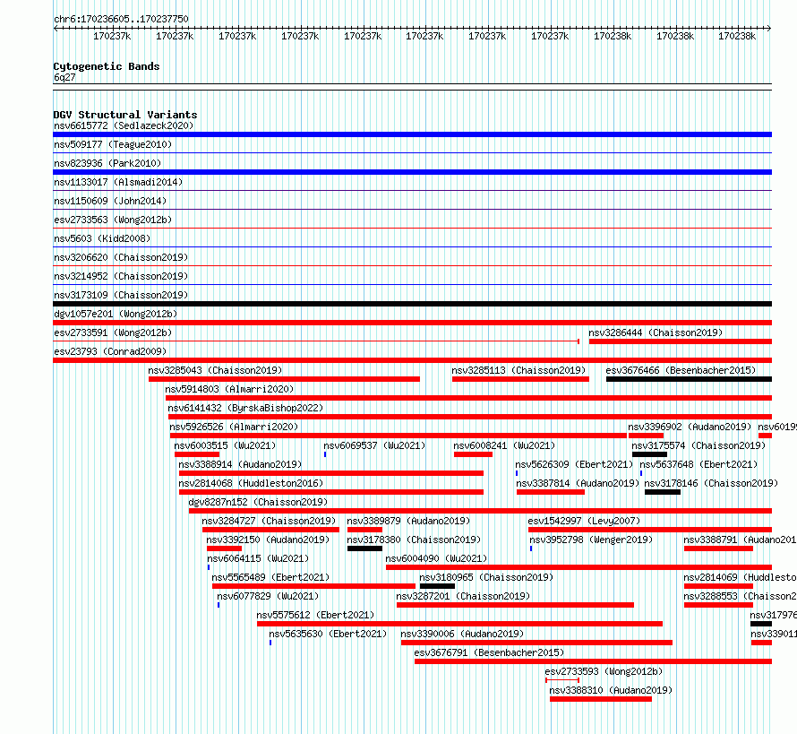The image size is (797, 734).
Task: Click the 6q27 cytogenetic band label
Action: (64, 77)
